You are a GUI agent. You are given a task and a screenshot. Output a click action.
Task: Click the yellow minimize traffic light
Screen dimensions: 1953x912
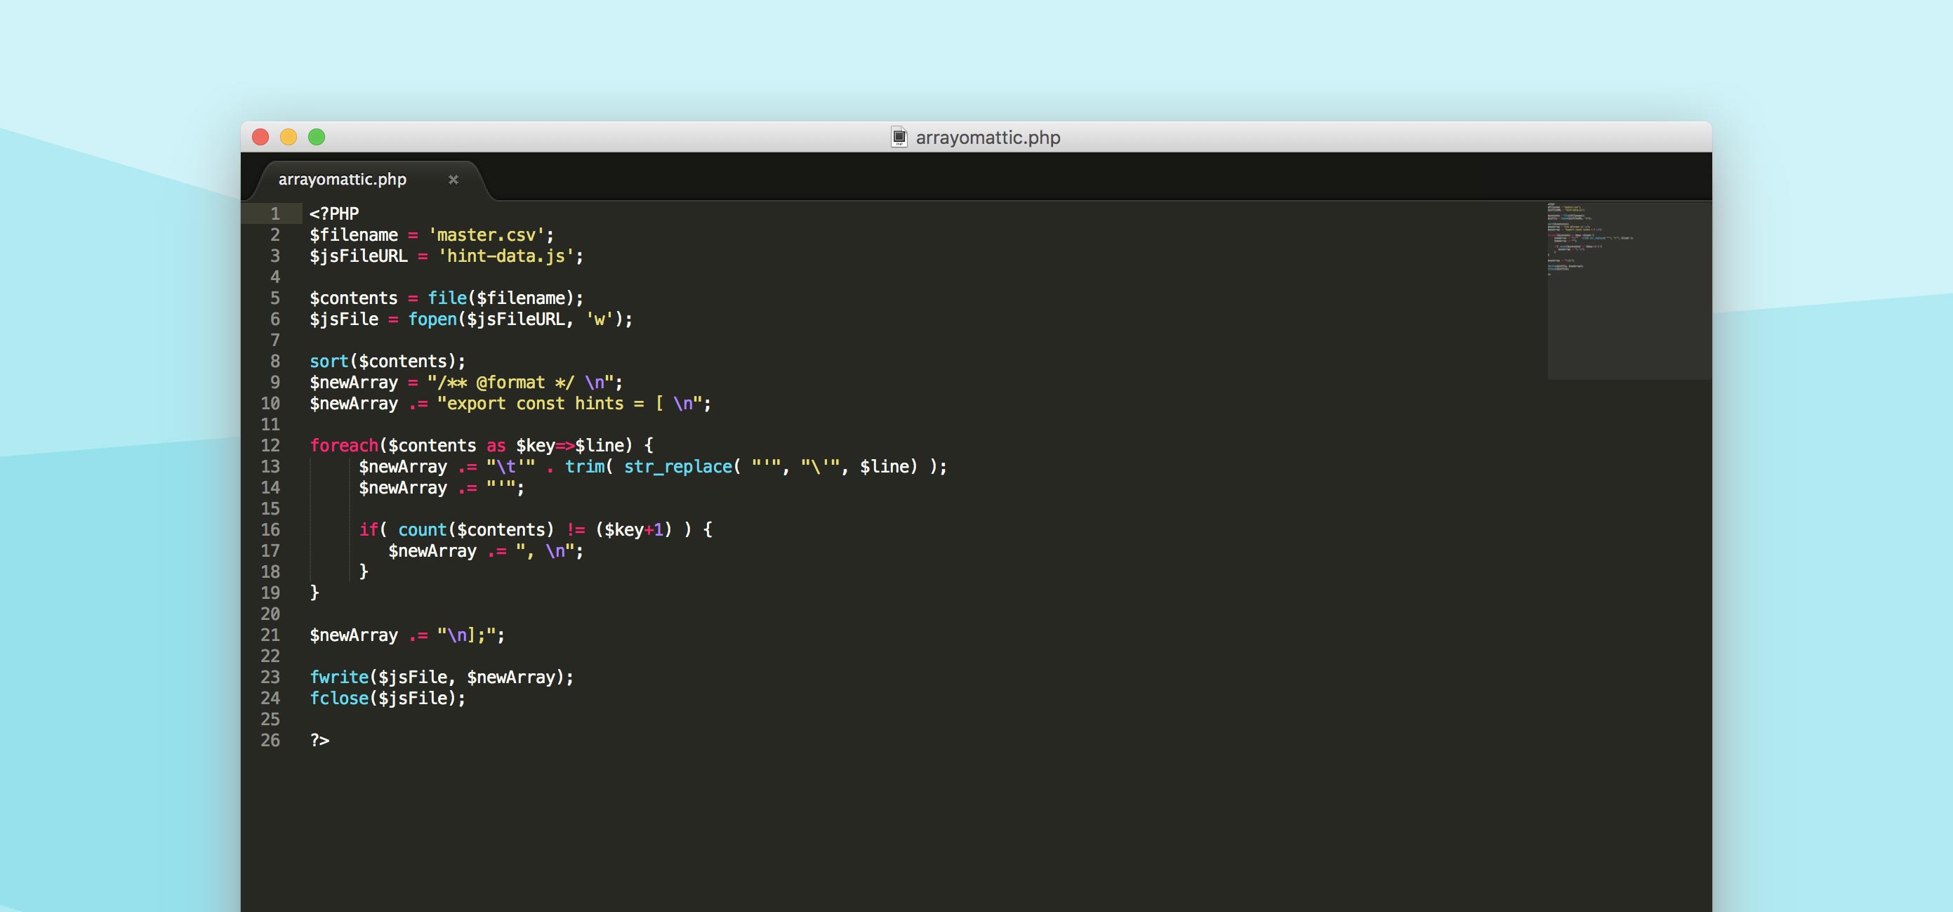[x=288, y=136]
